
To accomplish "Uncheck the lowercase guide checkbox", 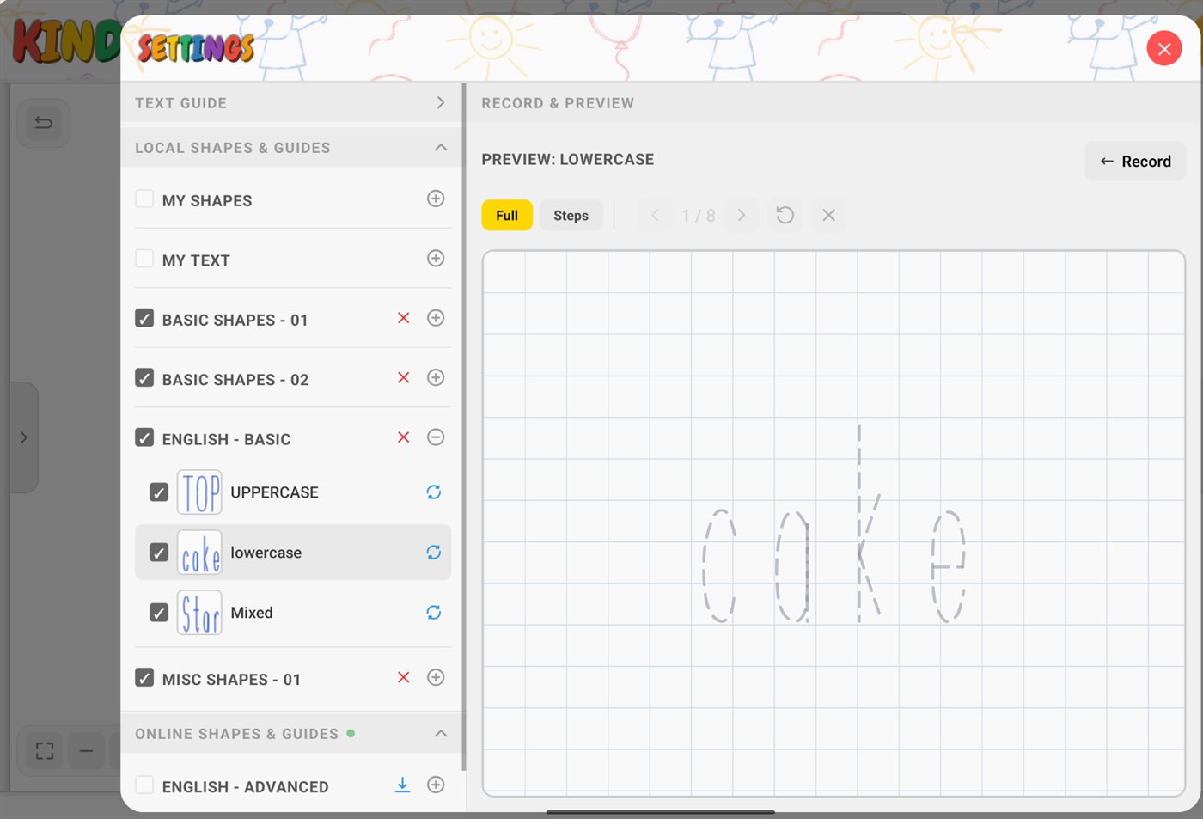I will coord(159,553).
